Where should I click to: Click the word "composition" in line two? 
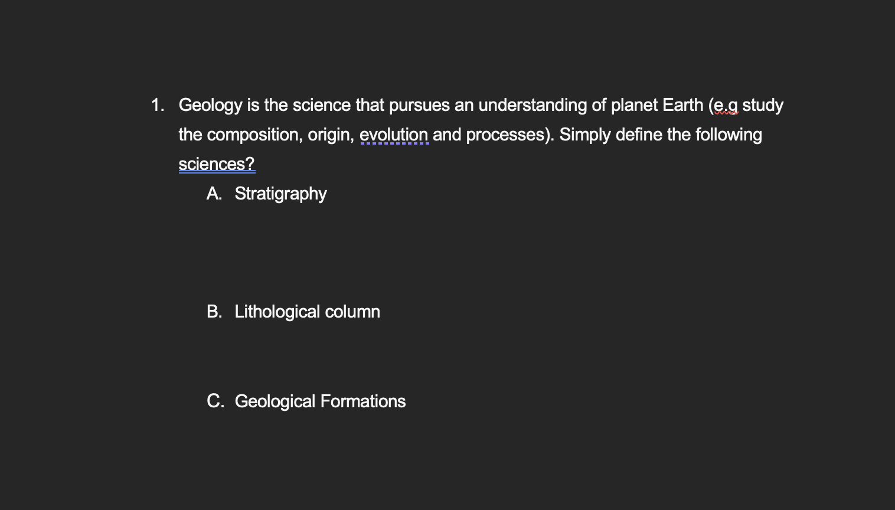[255, 135]
